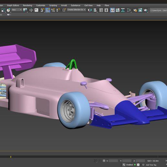Open Curve Editor icon

[x=117, y=10]
